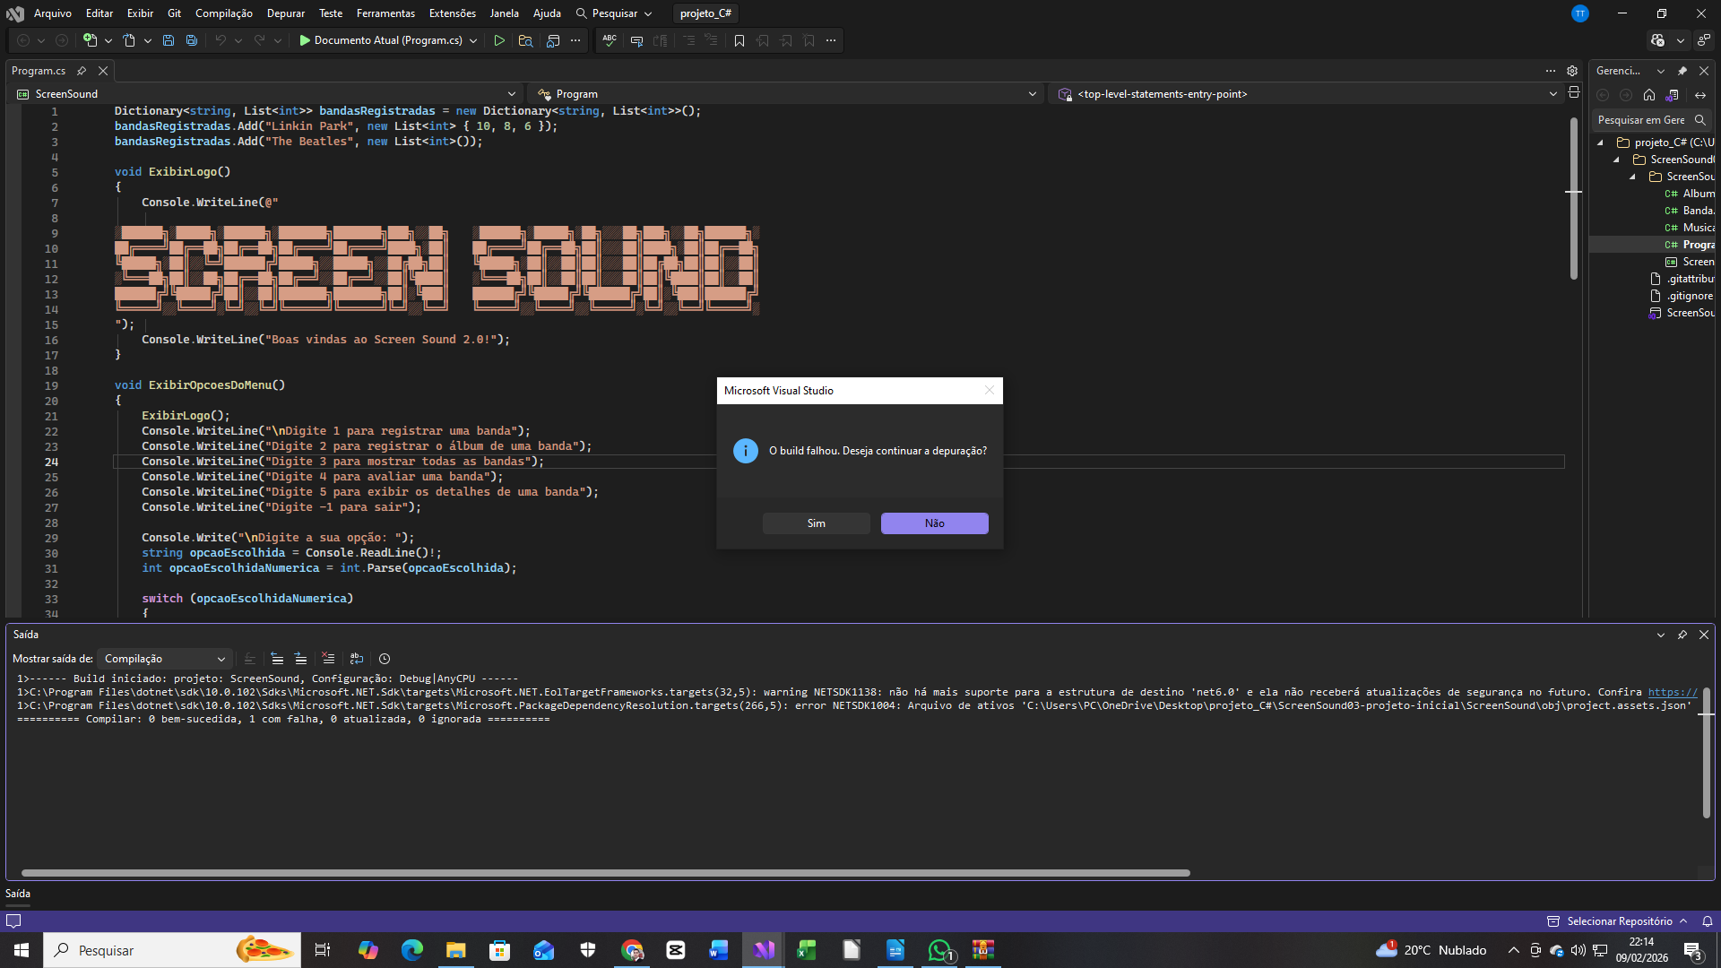1721x968 pixels.
Task: Click Não in the build failed dialog
Action: (x=934, y=523)
